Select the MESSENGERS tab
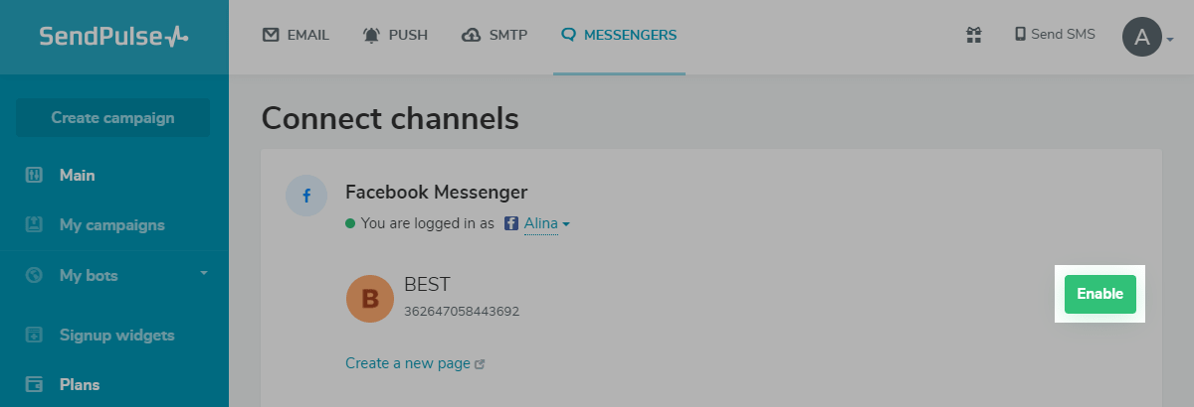 pos(619,36)
